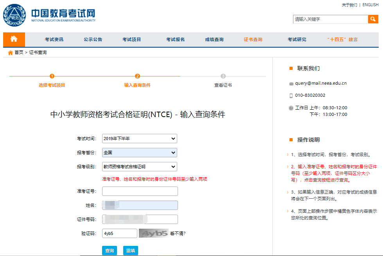The height and width of the screenshot is (256, 383).
Task: Click the home icon in the breadcrumb
Action: click(10, 52)
